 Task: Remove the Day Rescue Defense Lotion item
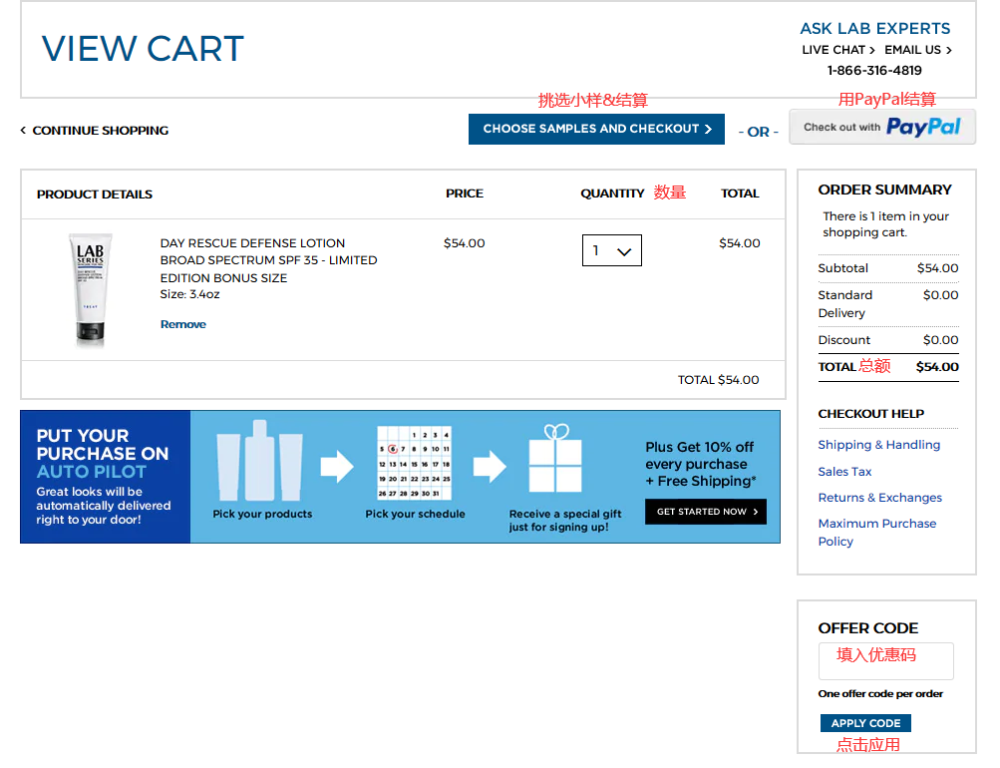coord(183,324)
